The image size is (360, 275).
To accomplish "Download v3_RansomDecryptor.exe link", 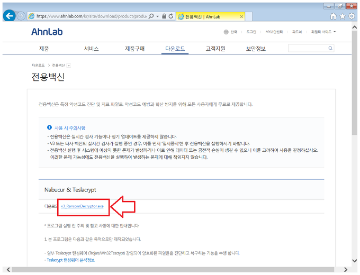I will [82, 206].
